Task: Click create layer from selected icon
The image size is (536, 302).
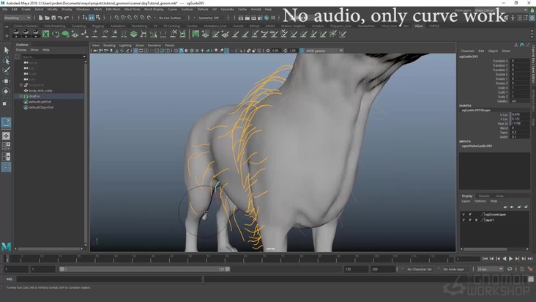Action: pyautogui.click(x=526, y=207)
